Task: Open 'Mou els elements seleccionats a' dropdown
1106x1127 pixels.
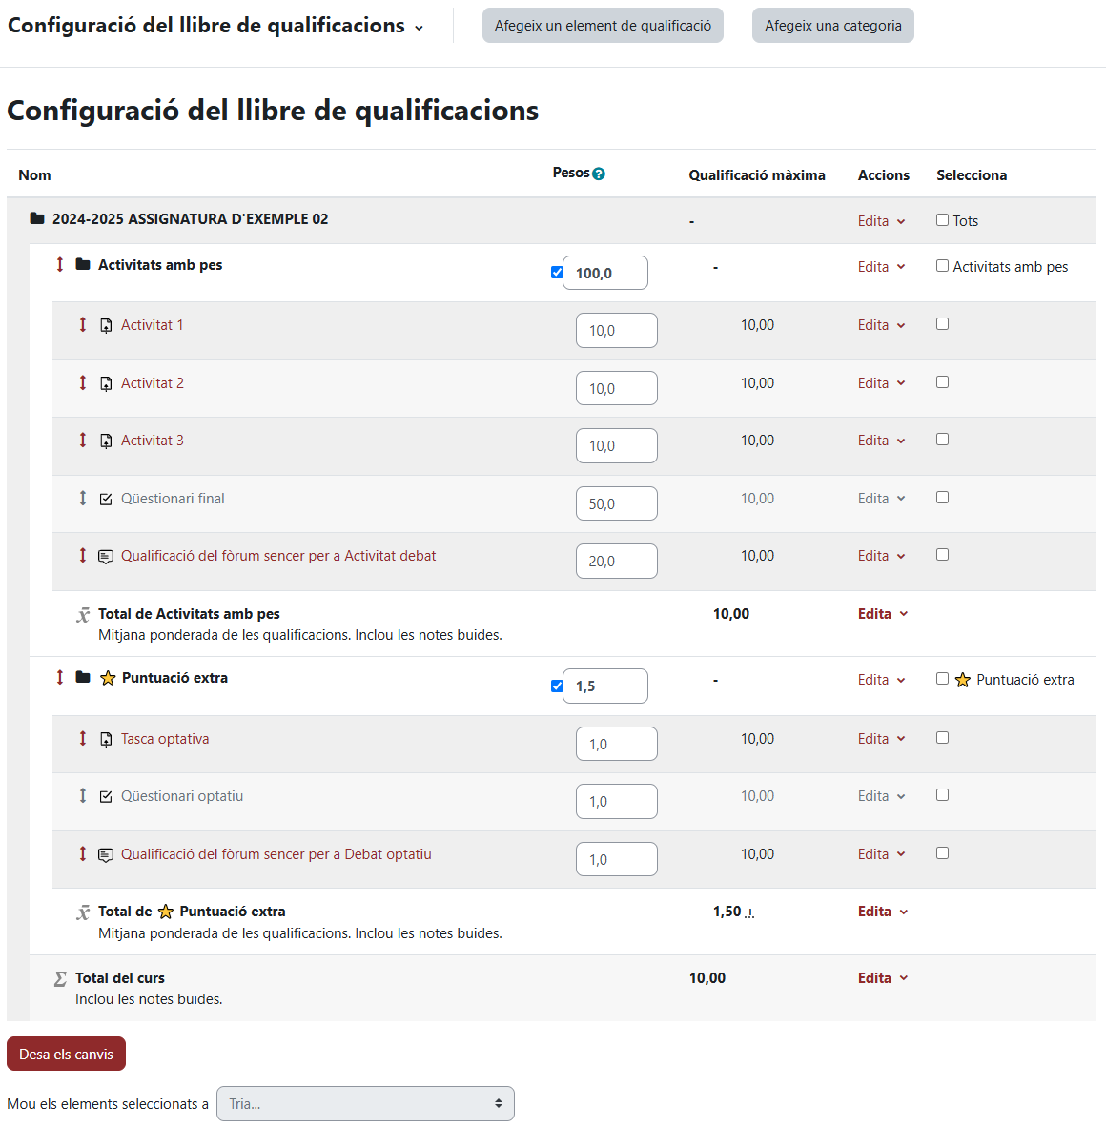Action: 365,1104
